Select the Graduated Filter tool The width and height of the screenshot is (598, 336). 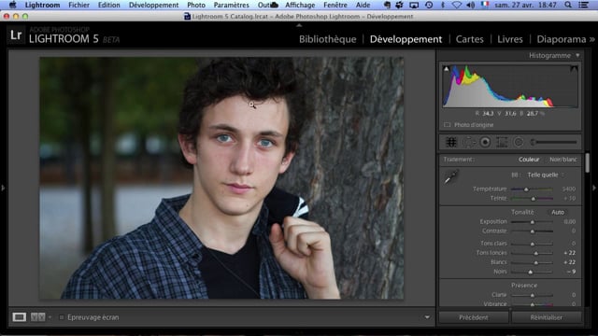(x=502, y=142)
